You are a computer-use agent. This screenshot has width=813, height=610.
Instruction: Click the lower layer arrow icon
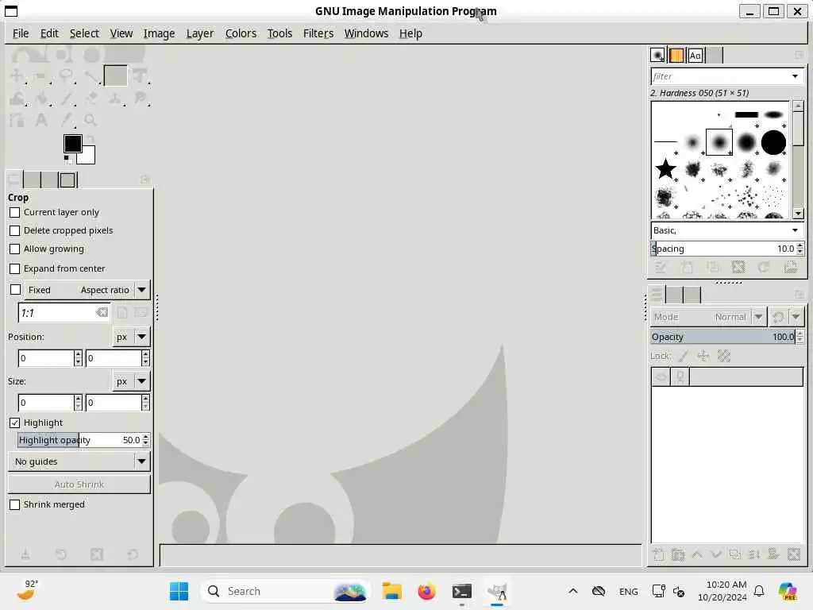(716, 554)
